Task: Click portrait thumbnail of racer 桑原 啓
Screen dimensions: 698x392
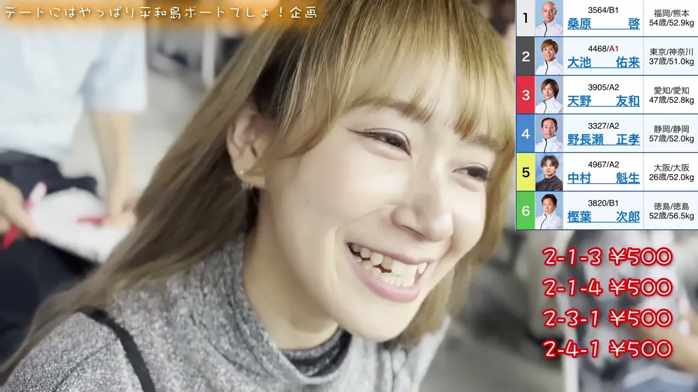Action: [549, 18]
